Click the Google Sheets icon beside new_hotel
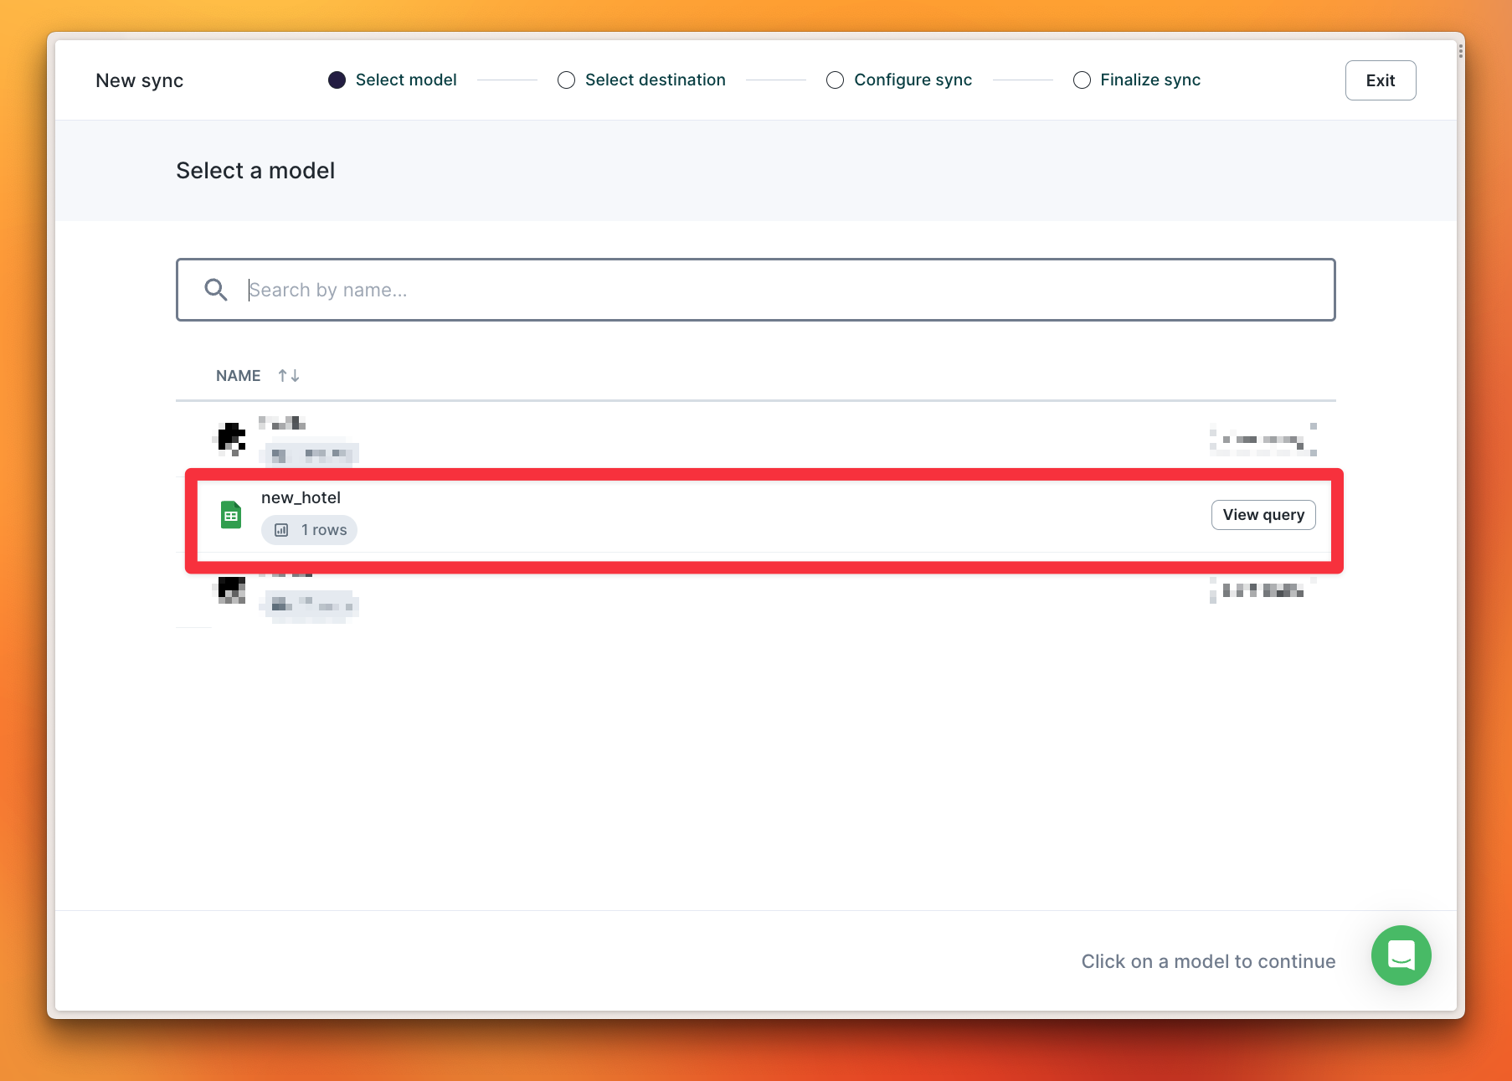The width and height of the screenshot is (1512, 1081). [x=230, y=512]
